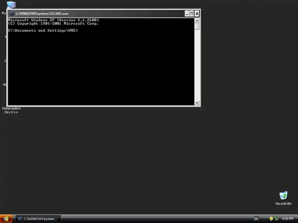Viewport: 298px width, 223px height.
Task: Click the yellow security shield tray icon
Action: 271,219
